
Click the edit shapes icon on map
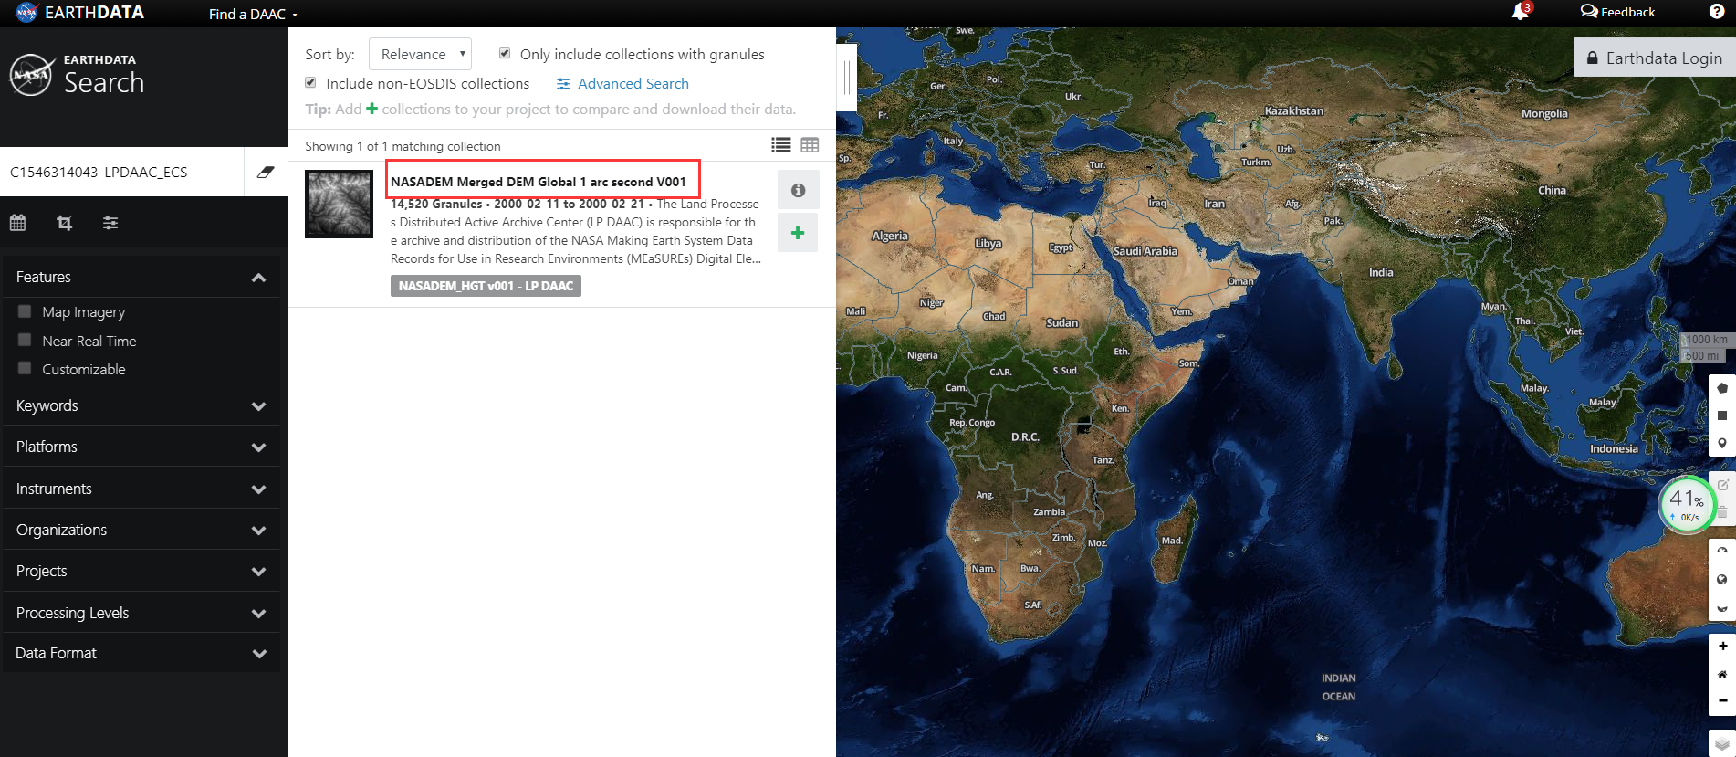[1722, 485]
